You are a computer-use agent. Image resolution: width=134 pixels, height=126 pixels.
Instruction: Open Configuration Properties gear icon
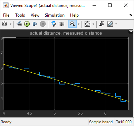tap(4, 24)
